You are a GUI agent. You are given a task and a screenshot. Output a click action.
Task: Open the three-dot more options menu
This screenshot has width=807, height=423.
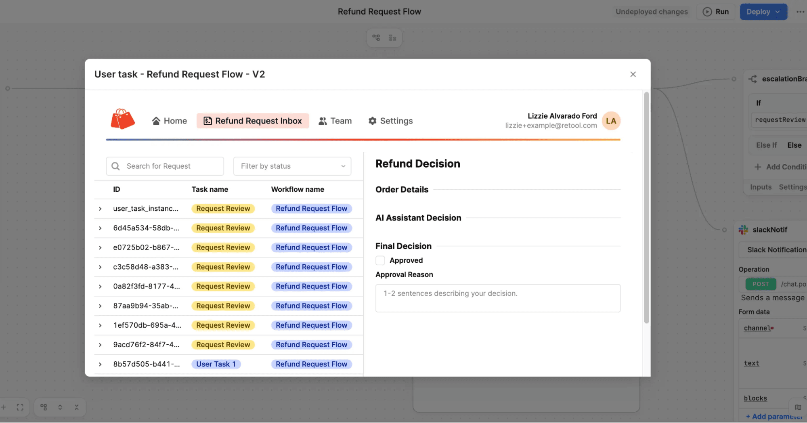tap(800, 12)
